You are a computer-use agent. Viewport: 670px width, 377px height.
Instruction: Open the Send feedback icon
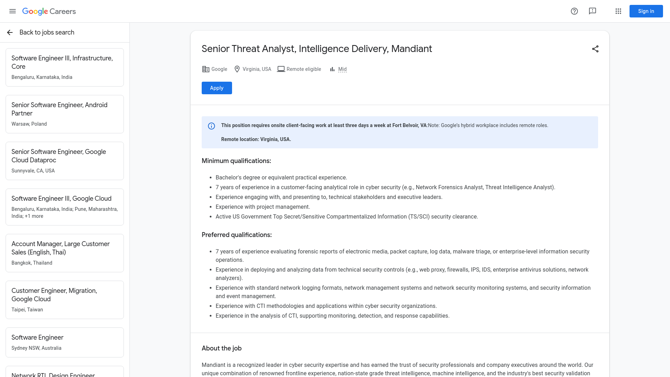click(593, 11)
